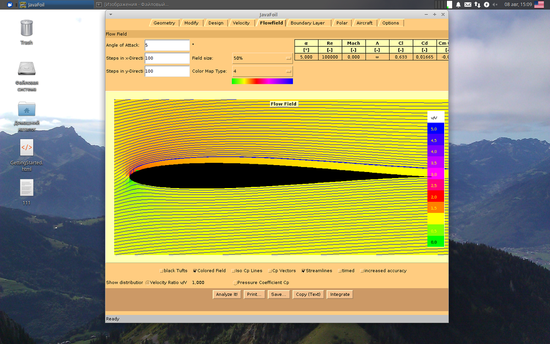Uncheck the Streamlines checkbox

(x=303, y=271)
